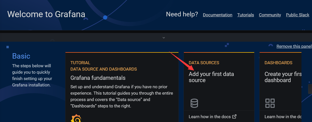This screenshot has width=312, height=122.
Task: Open the Public Slack link
Action: [x=298, y=15]
